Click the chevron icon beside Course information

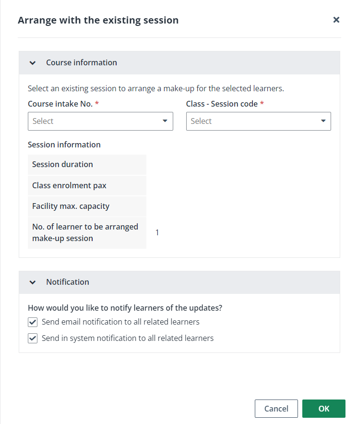(32, 62)
